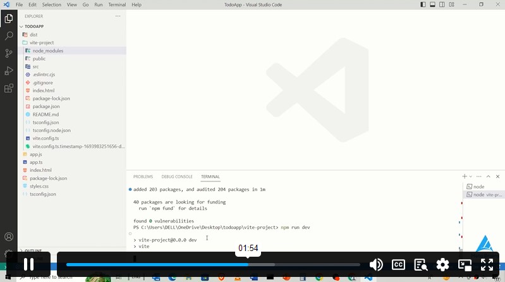This screenshot has height=282, width=505.
Task: Open the Help menu
Action: pyautogui.click(x=137, y=4)
